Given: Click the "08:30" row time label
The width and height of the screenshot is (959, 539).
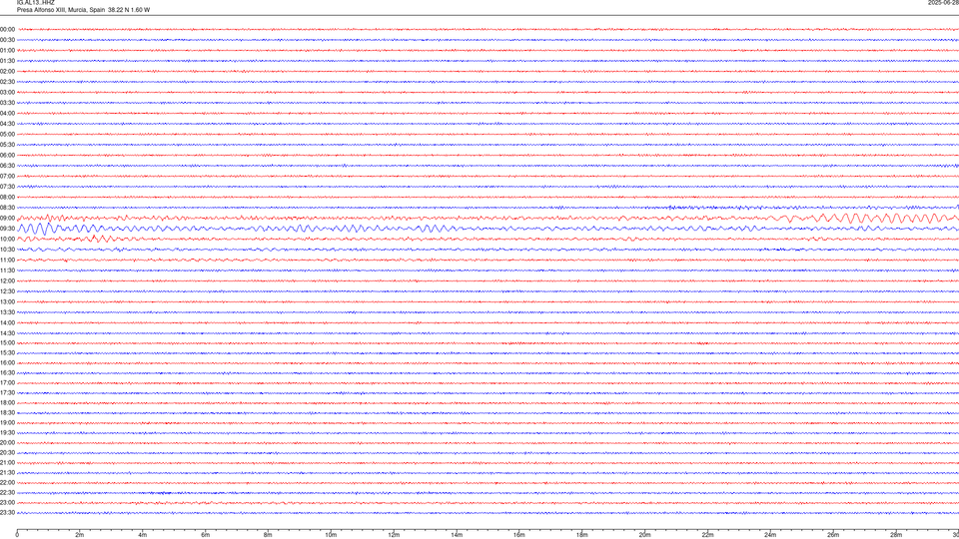Looking at the screenshot, I should 7,208.
